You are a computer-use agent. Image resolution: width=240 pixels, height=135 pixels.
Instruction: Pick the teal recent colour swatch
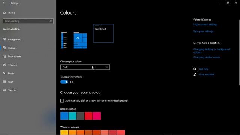pos(72,116)
